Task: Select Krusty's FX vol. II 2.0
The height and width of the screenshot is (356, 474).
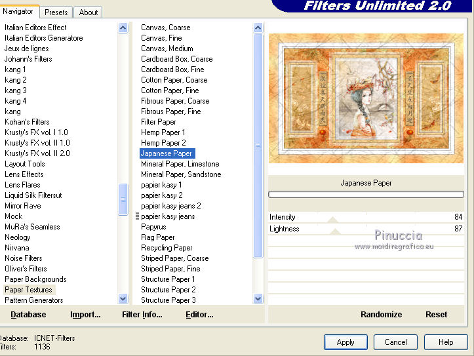Action: click(x=37, y=153)
